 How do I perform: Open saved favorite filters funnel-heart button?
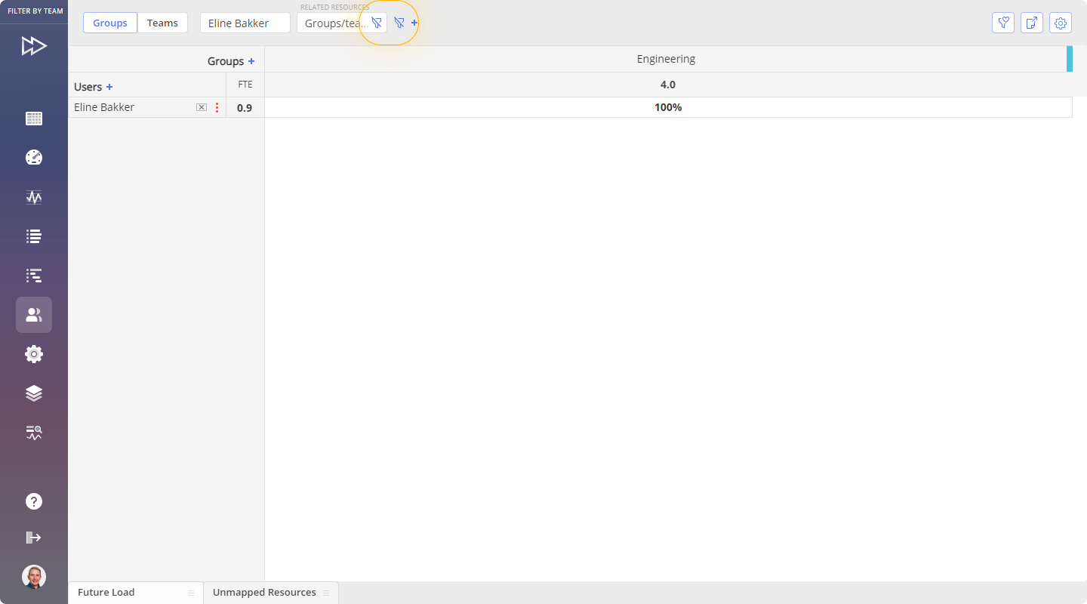pyautogui.click(x=1003, y=23)
